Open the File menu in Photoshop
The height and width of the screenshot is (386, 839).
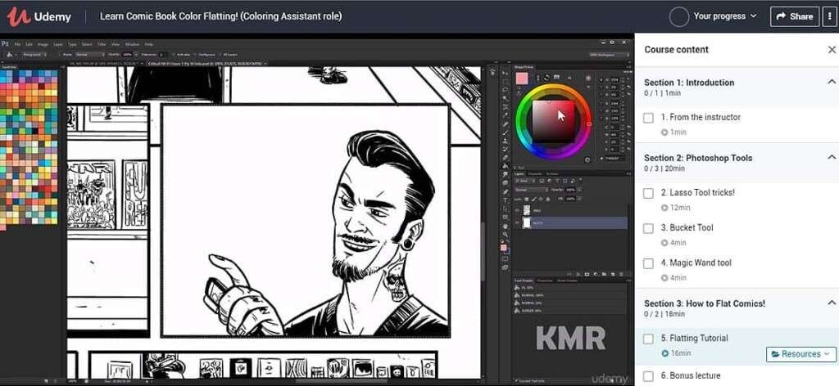pos(17,44)
